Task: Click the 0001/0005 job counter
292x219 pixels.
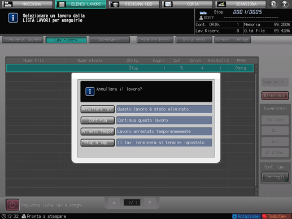Action: click(x=247, y=12)
